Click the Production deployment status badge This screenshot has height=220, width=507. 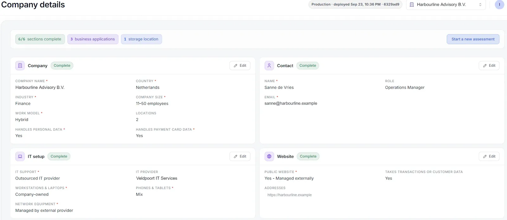(355, 4)
